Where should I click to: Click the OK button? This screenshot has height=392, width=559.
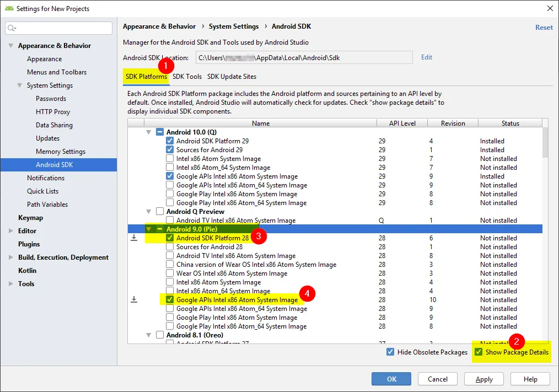[x=391, y=379]
